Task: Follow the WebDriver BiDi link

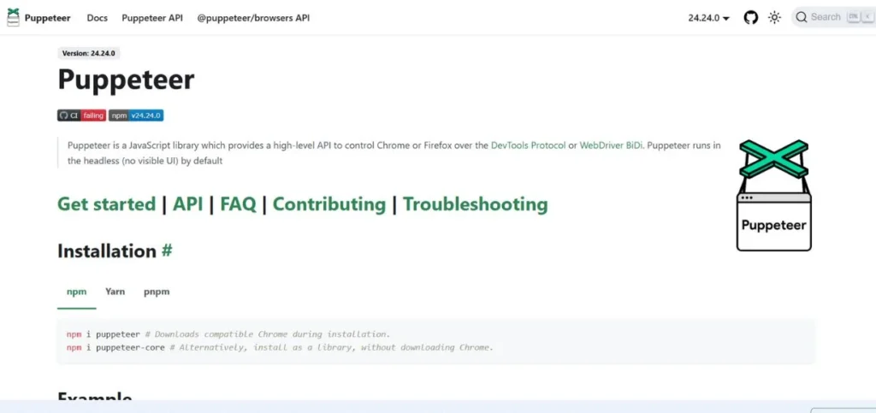Action: coord(611,145)
